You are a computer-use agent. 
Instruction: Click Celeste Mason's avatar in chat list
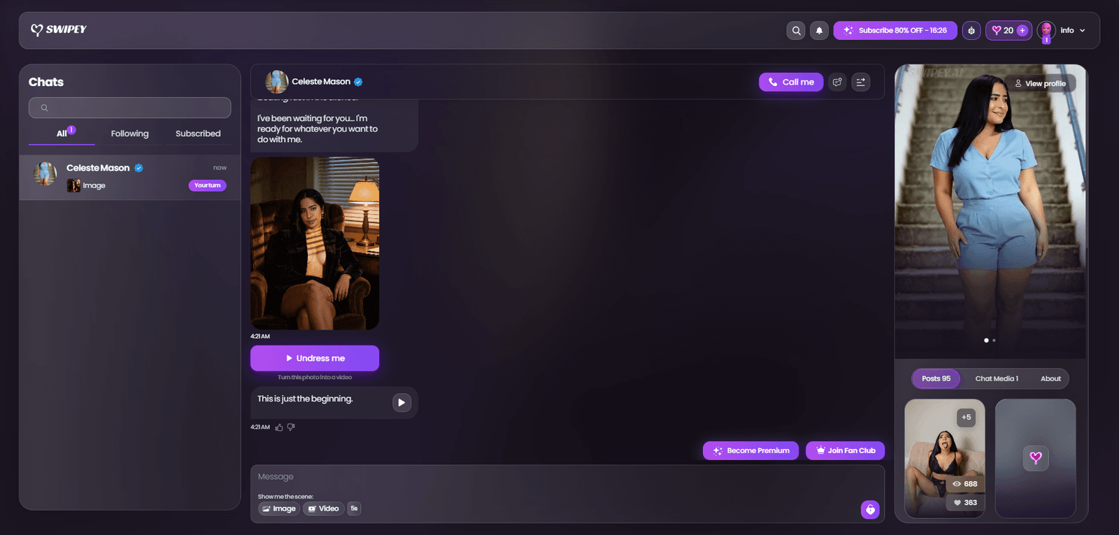[45, 173]
